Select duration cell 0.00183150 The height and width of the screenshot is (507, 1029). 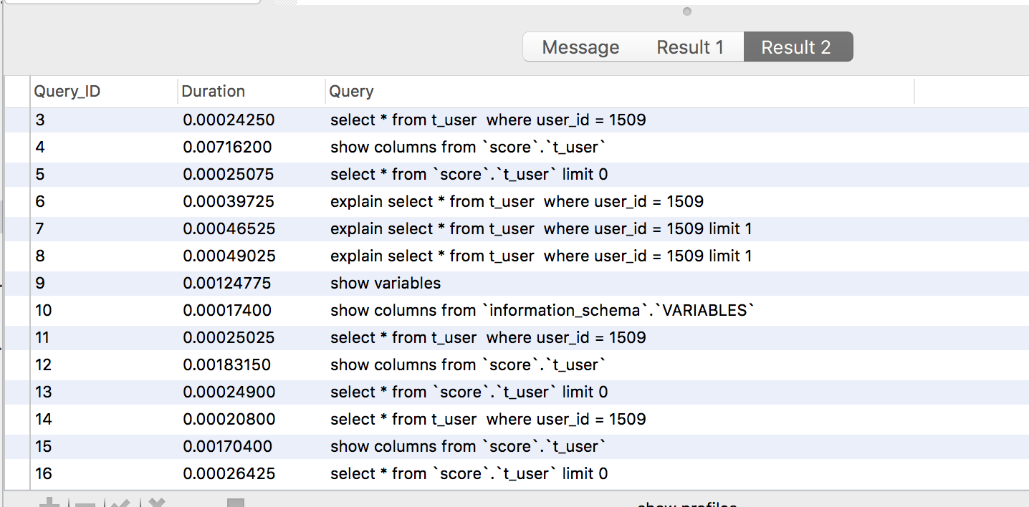(x=226, y=365)
